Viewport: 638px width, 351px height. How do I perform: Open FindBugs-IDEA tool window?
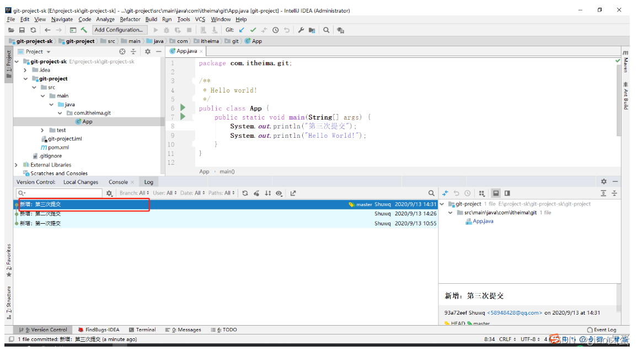tap(99, 330)
